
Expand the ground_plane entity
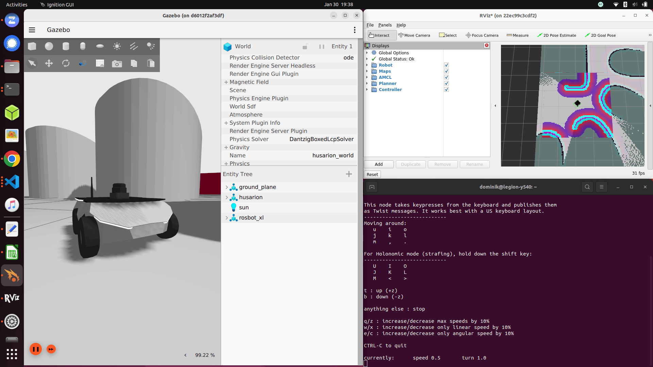[227, 187]
